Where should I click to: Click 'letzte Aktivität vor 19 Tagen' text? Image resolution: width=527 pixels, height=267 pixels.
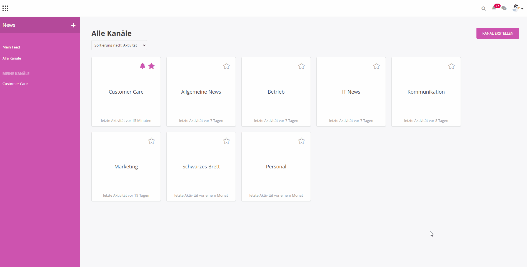coord(126,195)
